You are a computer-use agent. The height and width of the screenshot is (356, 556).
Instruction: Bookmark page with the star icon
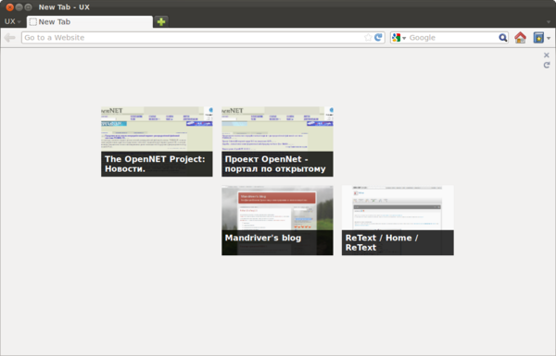point(368,38)
